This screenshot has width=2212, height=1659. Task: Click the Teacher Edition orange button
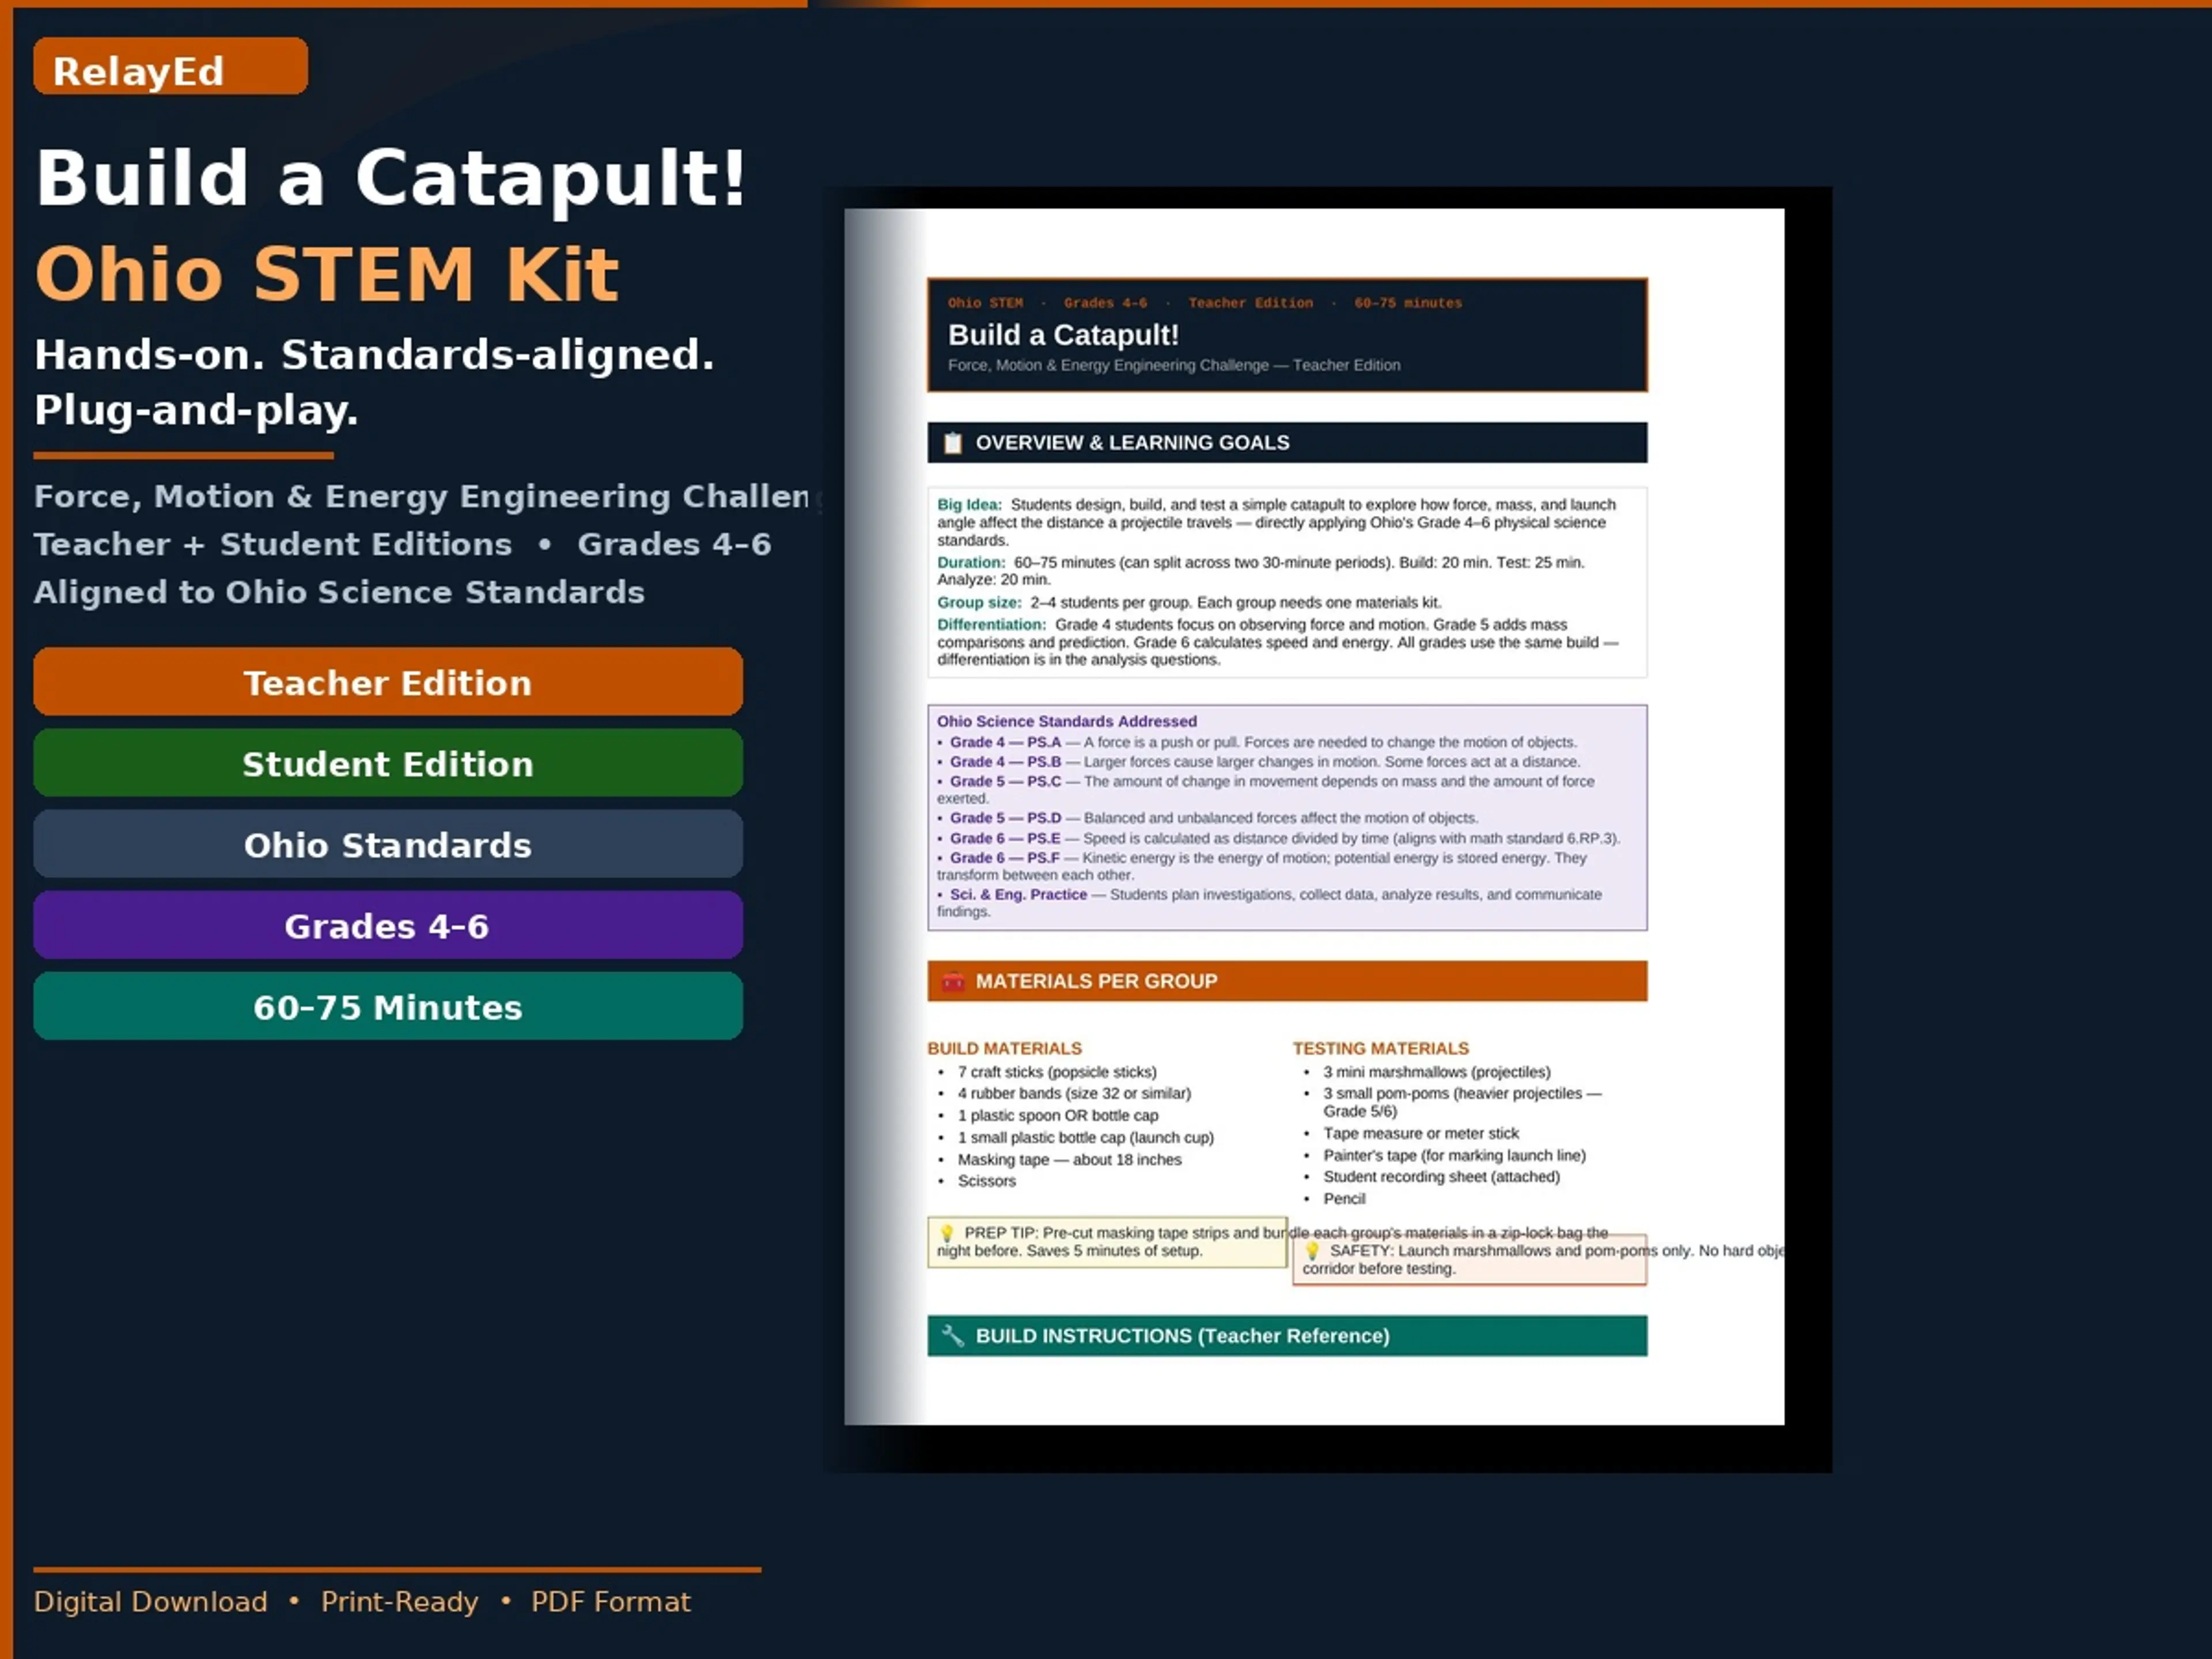[387, 682]
